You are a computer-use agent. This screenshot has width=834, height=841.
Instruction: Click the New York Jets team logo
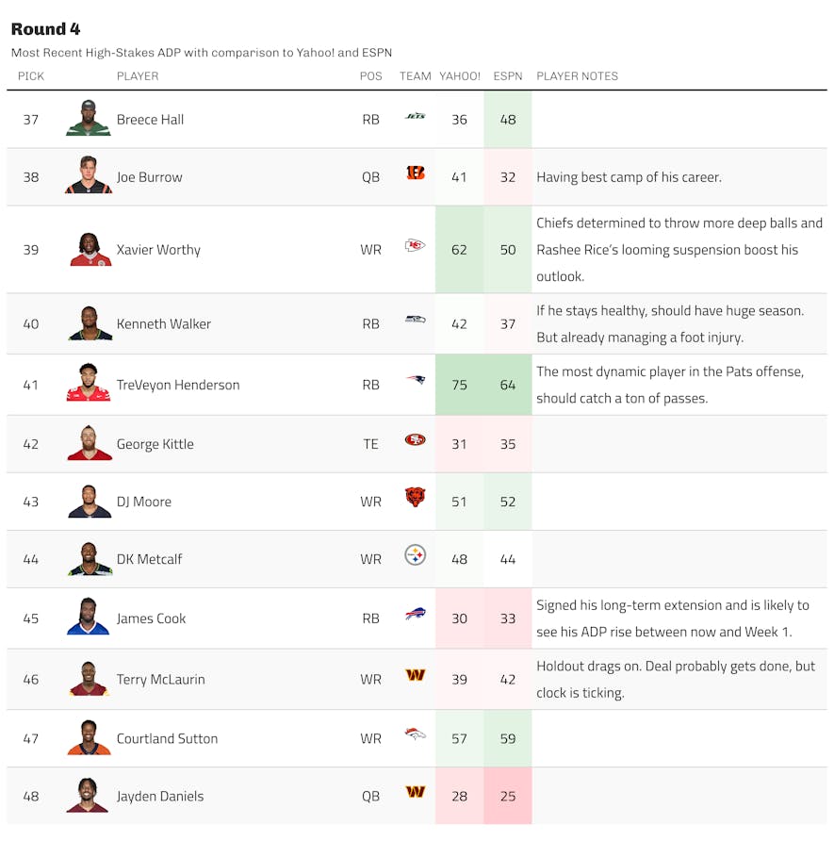[415, 116]
